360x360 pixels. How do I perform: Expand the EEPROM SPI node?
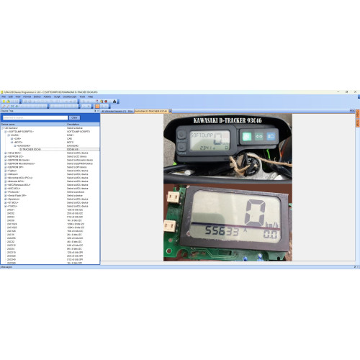click(x=6, y=167)
